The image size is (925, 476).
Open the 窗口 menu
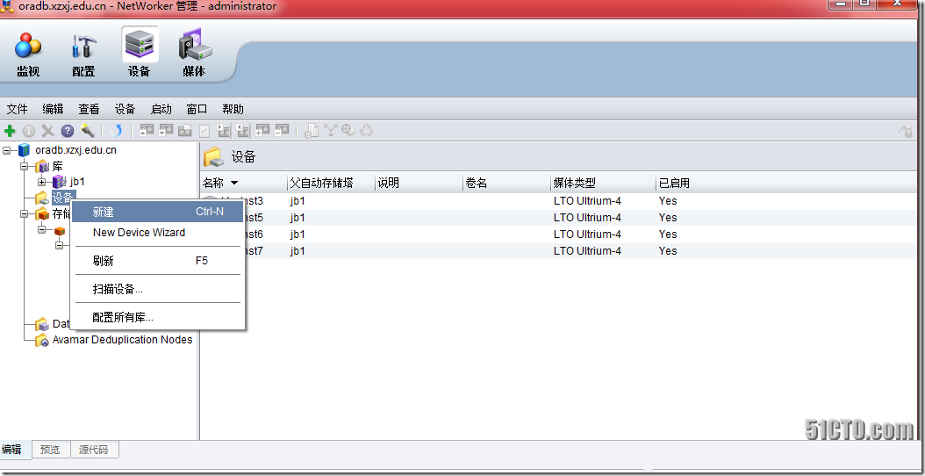click(x=197, y=109)
